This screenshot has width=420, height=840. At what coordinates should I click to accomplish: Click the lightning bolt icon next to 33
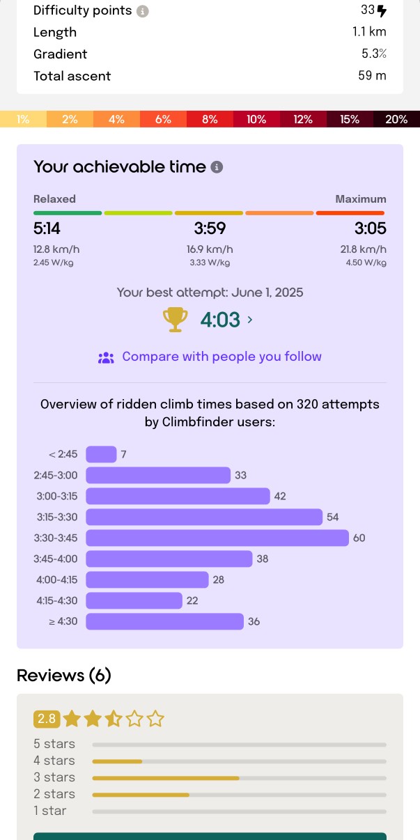click(x=381, y=10)
